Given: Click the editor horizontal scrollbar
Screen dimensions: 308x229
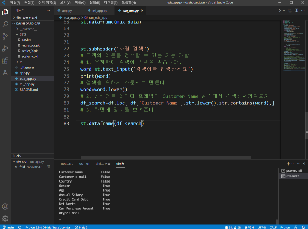Looking at the screenshot, I should (166, 157).
